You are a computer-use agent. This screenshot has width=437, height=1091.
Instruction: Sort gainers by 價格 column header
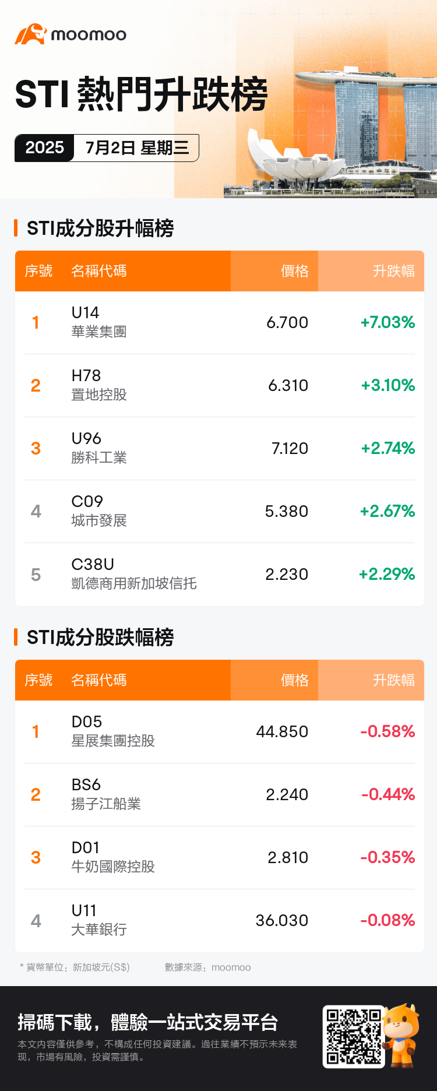point(295,271)
